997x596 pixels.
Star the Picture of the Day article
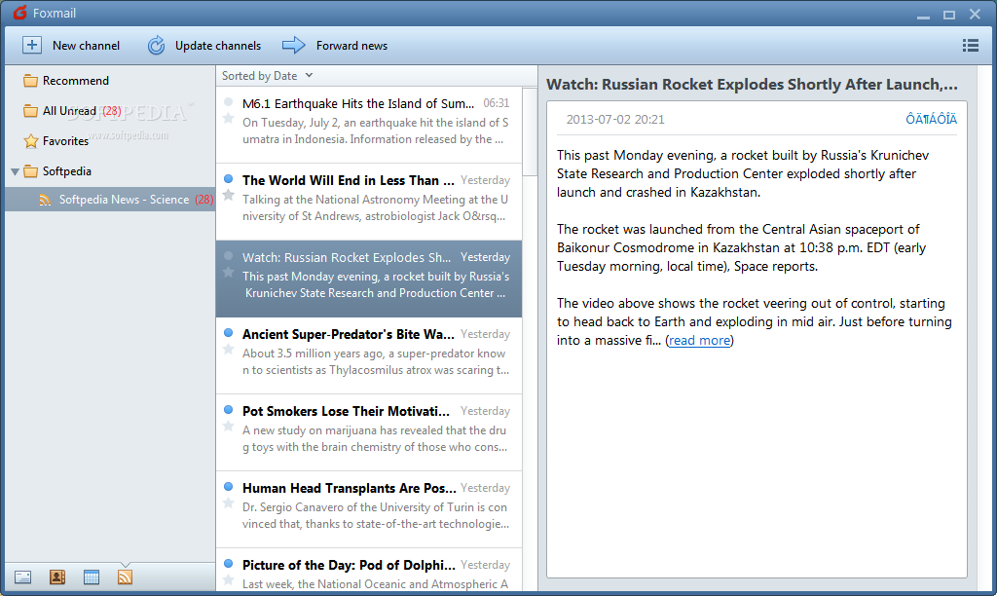tap(228, 580)
